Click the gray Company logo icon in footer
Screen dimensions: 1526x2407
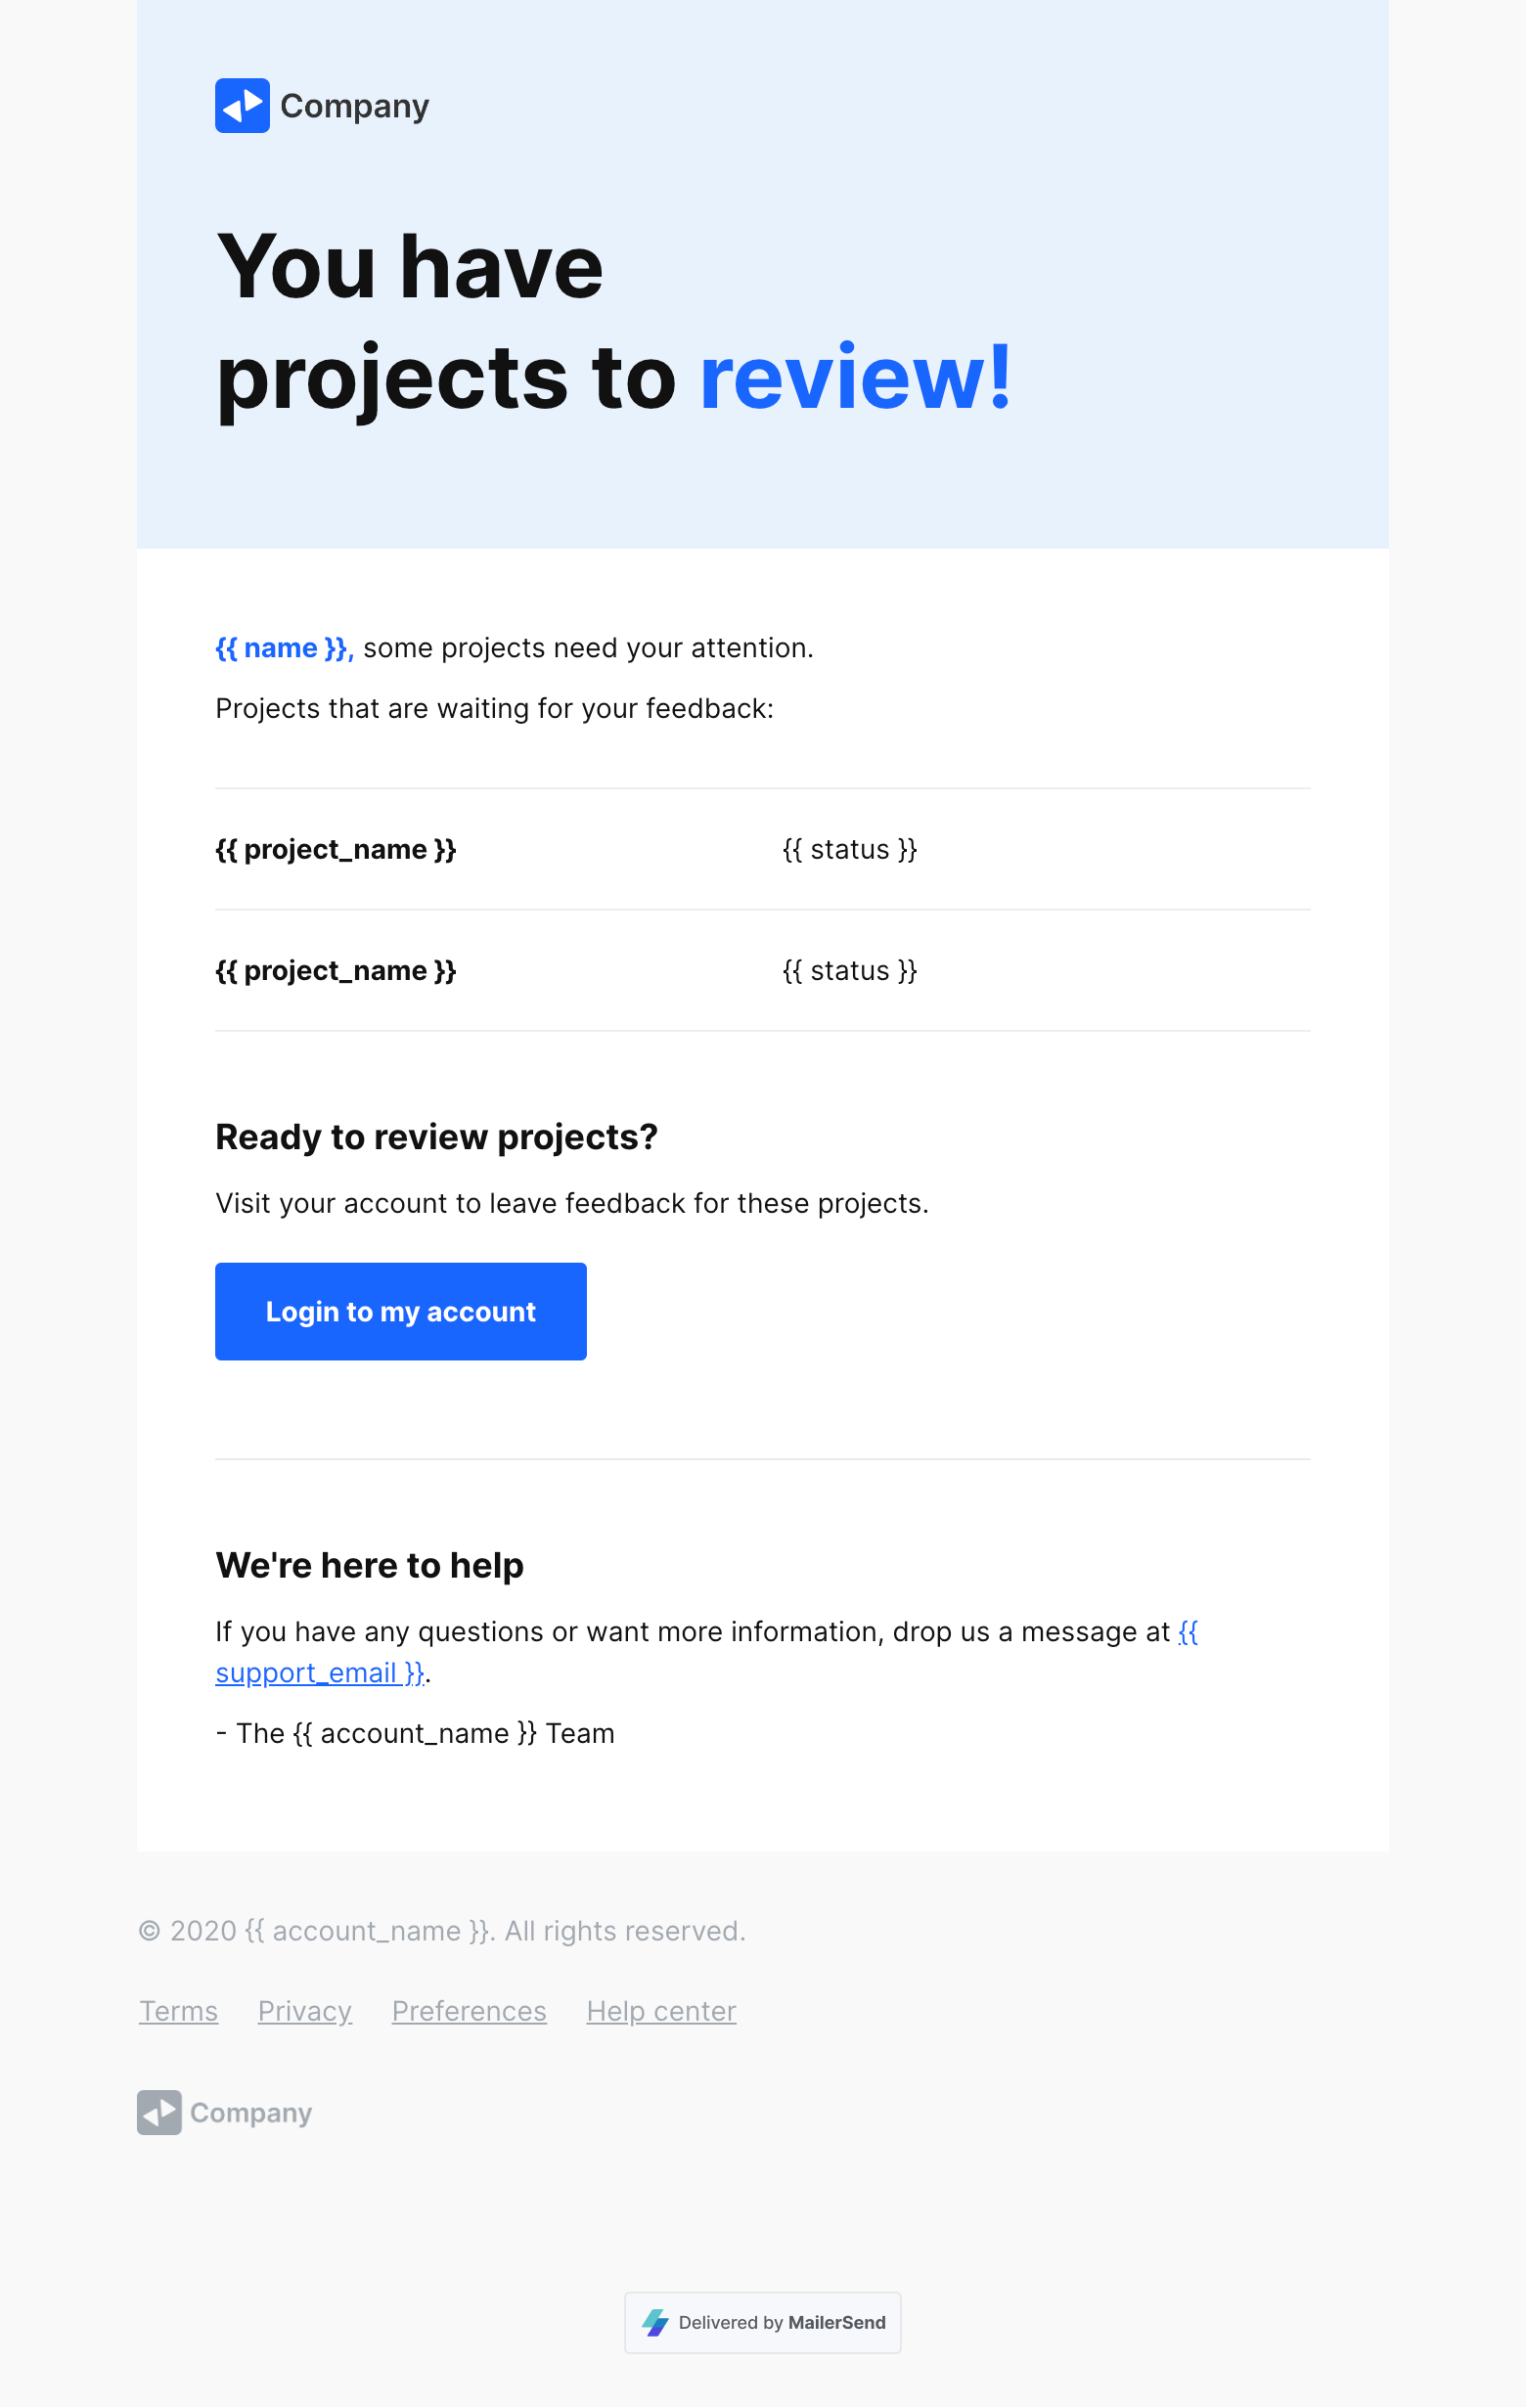(x=159, y=2113)
